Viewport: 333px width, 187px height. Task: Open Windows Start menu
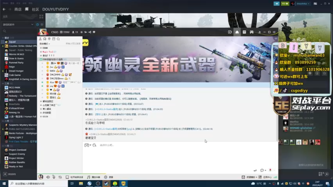[x=4, y=183]
